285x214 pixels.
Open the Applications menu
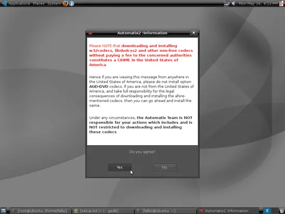click(x=19, y=3)
